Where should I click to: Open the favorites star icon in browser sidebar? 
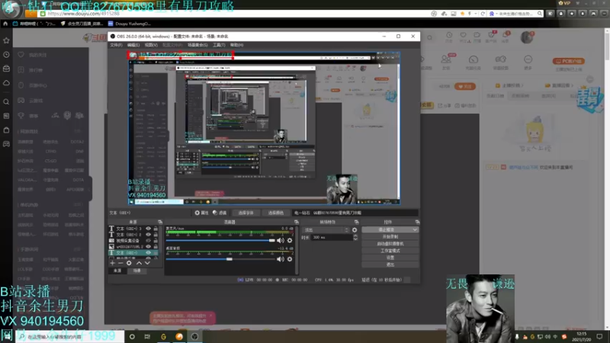click(x=6, y=40)
